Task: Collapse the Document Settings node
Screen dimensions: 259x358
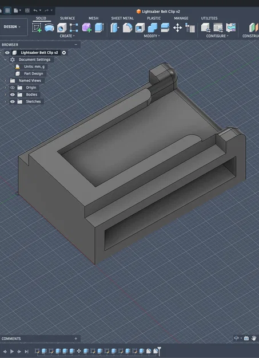Action: [5, 60]
